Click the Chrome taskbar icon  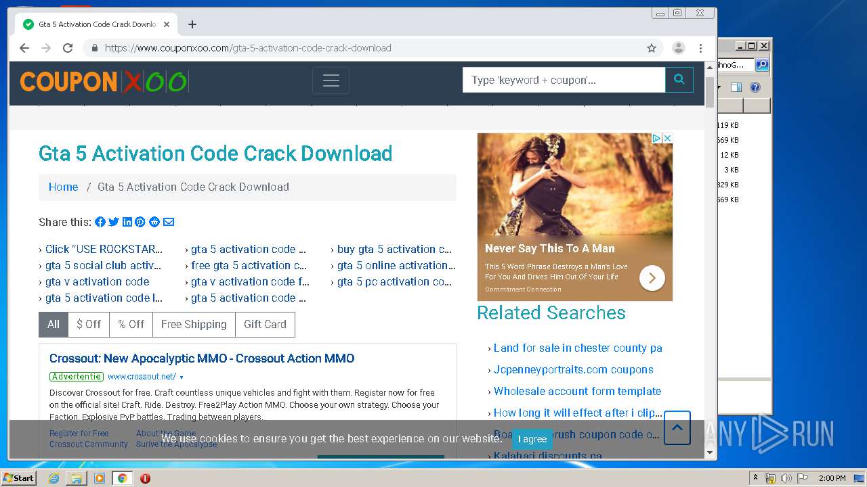[x=122, y=478]
